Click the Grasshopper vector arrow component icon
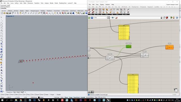 point(128,10)
